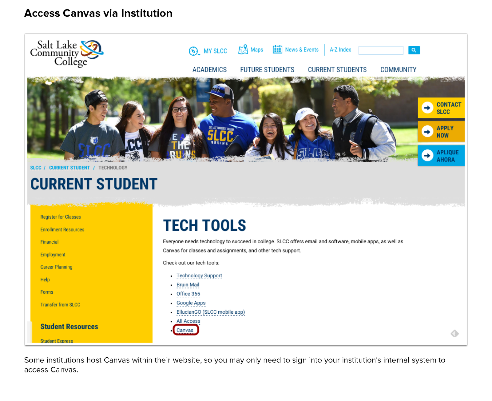Select Transfer from SLCC in the sidebar
Screen dimensions: 492x401
(x=60, y=304)
